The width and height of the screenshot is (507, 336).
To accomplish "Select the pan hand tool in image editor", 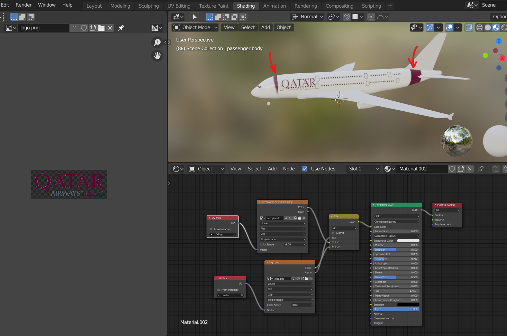I will (157, 55).
